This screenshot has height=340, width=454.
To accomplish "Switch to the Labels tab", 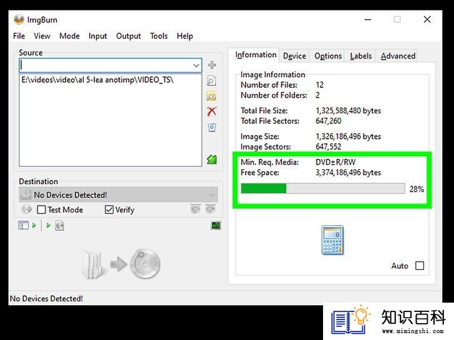I will [360, 56].
